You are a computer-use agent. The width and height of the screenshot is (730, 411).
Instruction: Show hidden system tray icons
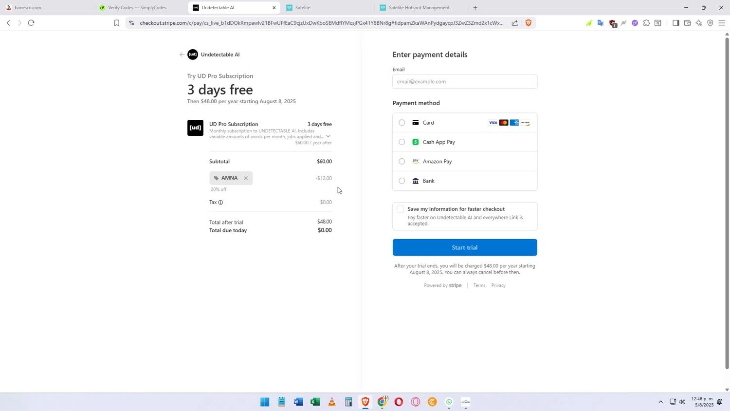(x=660, y=402)
